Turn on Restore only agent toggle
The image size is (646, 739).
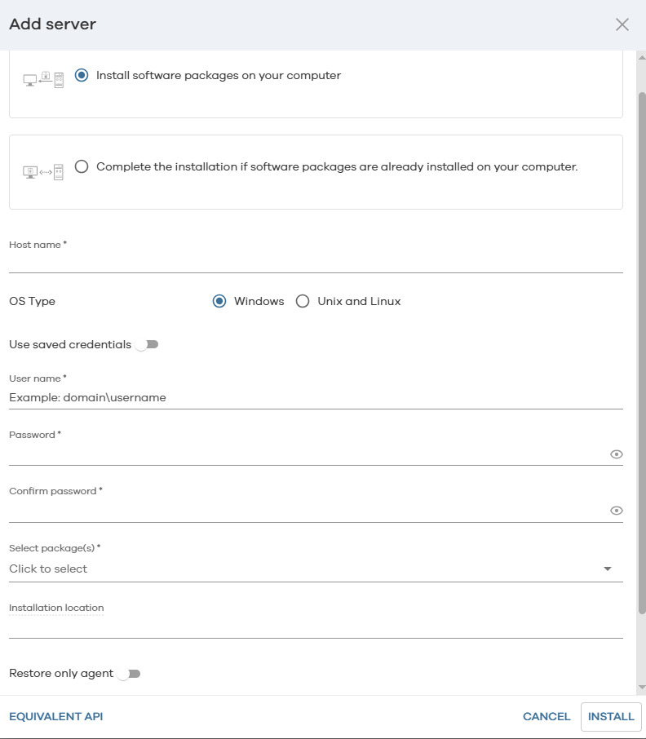(129, 674)
